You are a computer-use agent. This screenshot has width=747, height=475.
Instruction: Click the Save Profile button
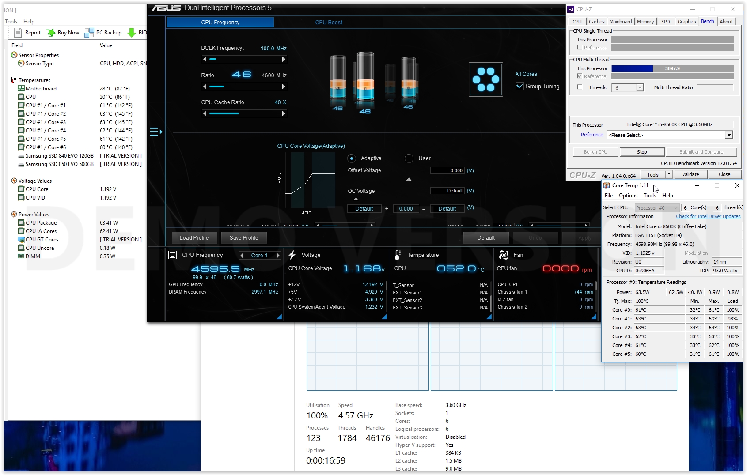(x=243, y=238)
